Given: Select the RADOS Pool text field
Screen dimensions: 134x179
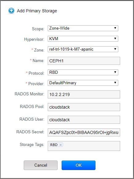Looking at the screenshot, I should [x=84, y=107].
